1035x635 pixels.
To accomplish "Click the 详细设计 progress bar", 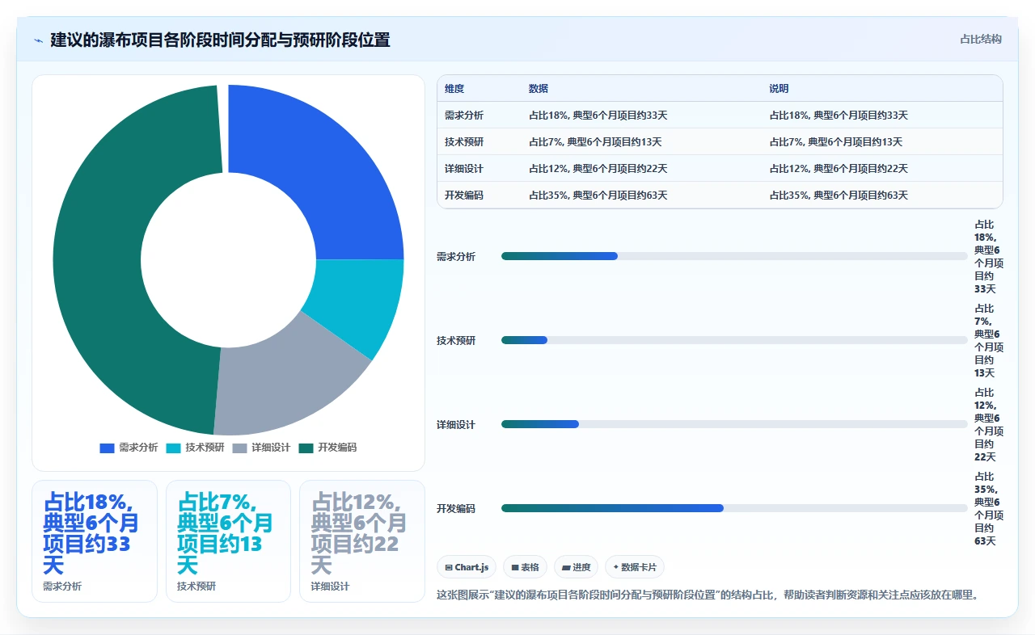I will pos(734,424).
